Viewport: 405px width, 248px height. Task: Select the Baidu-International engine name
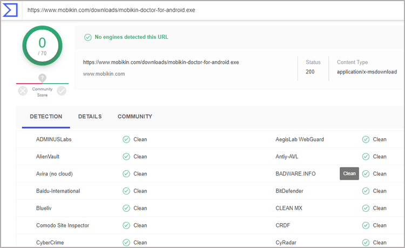click(58, 191)
